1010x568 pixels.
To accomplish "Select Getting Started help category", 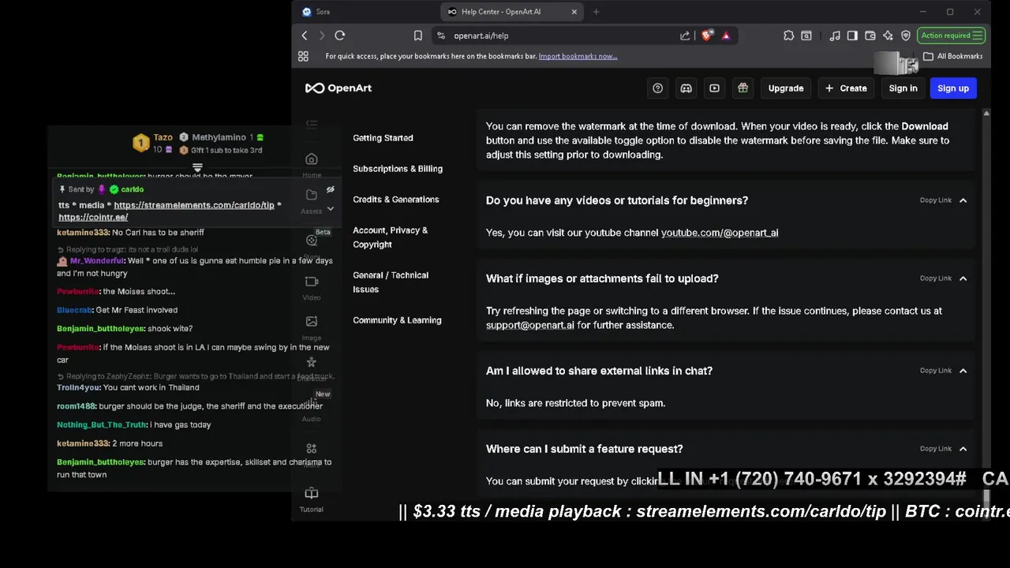I will [383, 138].
